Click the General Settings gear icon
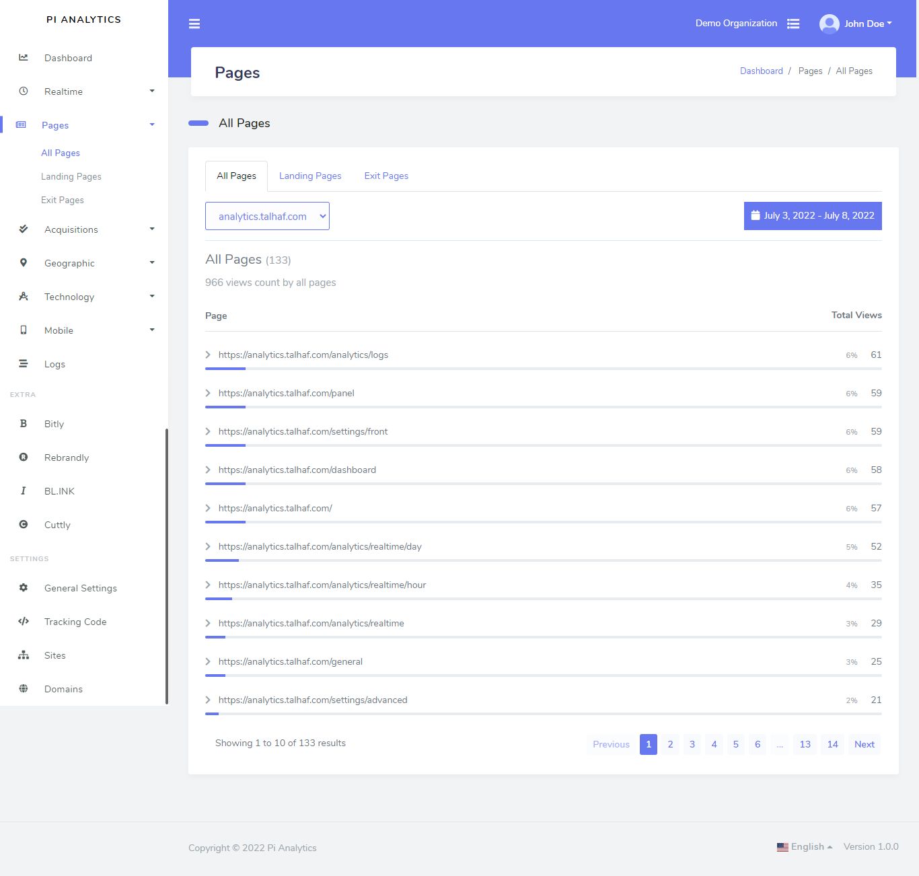This screenshot has width=919, height=876. 24,588
